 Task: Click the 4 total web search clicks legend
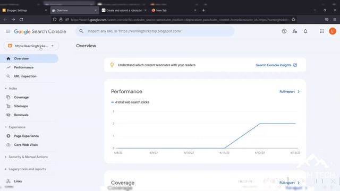point(130,102)
